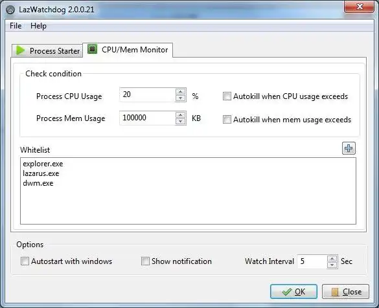
Task: Click the Process CPU Usage value field
Action: (148, 94)
